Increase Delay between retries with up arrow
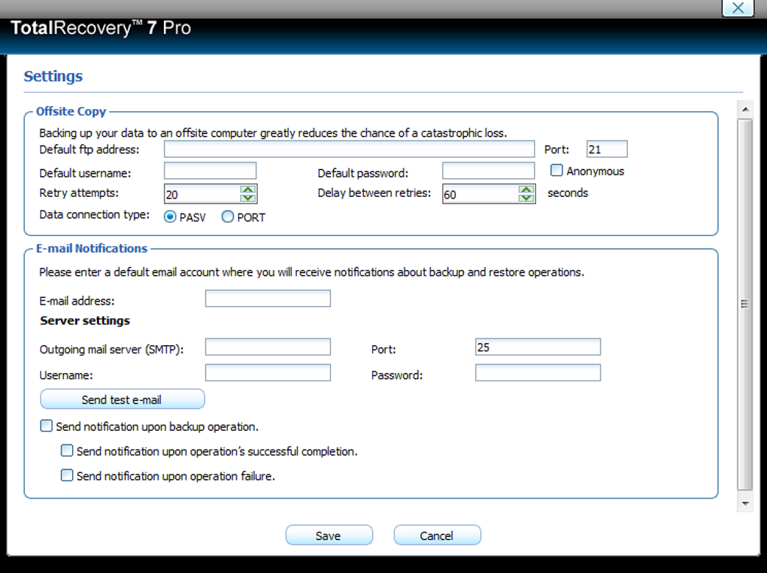Image resolution: width=767 pixels, height=573 pixels. point(526,189)
